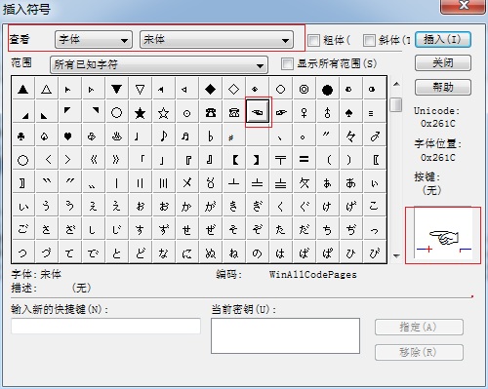Pick the hiragana の character
The height and width of the screenshot is (389, 488).
click(x=257, y=253)
